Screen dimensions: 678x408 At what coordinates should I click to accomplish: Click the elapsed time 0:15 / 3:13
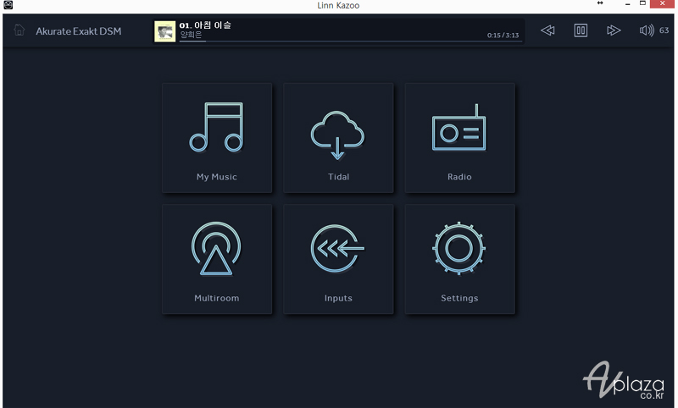503,36
